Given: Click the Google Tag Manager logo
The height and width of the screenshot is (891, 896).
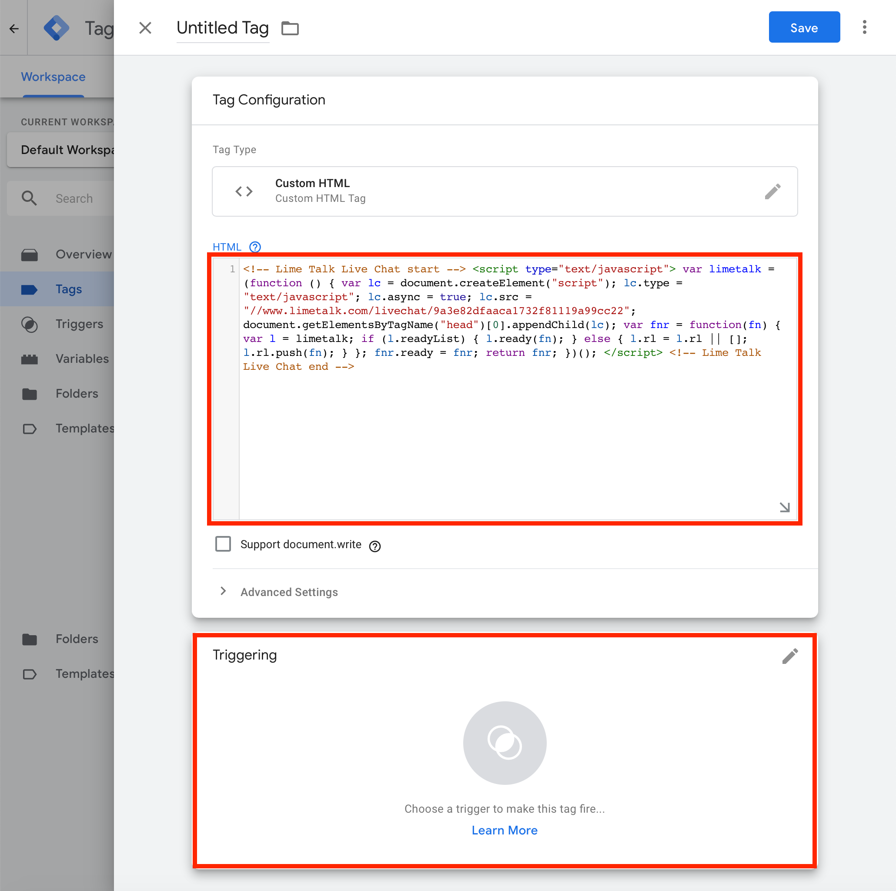Looking at the screenshot, I should (x=57, y=28).
